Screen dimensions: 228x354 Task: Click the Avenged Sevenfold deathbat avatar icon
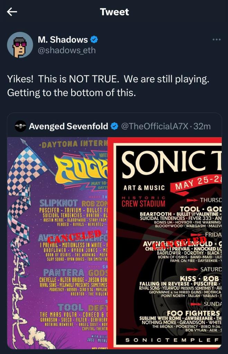click(20, 127)
